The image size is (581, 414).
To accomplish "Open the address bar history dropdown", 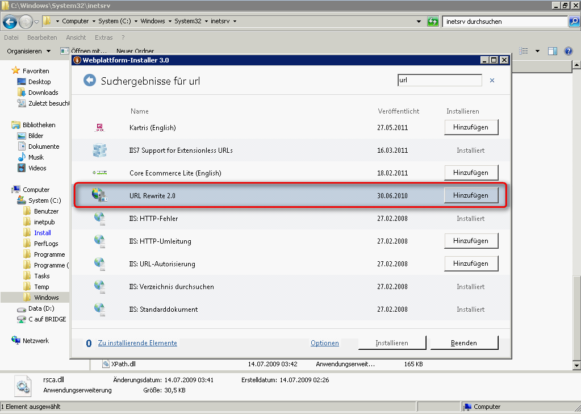I will coord(419,22).
